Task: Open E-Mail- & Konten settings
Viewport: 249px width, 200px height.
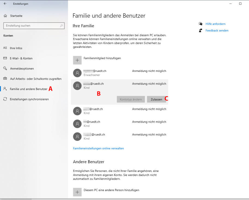Action: tap(21, 58)
